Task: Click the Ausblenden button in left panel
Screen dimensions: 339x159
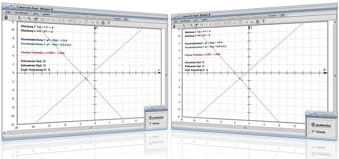Action: (x=156, y=117)
